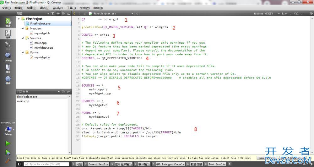Split the 打开文档 panel
Screen dimensions: 314x167
(63, 92)
